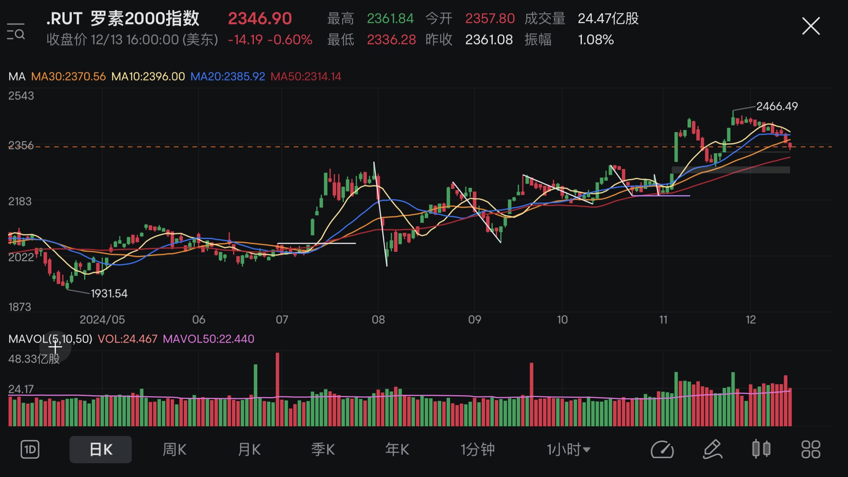Screen dimensions: 848x477
Task: Click the 2356 price axis label
Action: coord(21,145)
